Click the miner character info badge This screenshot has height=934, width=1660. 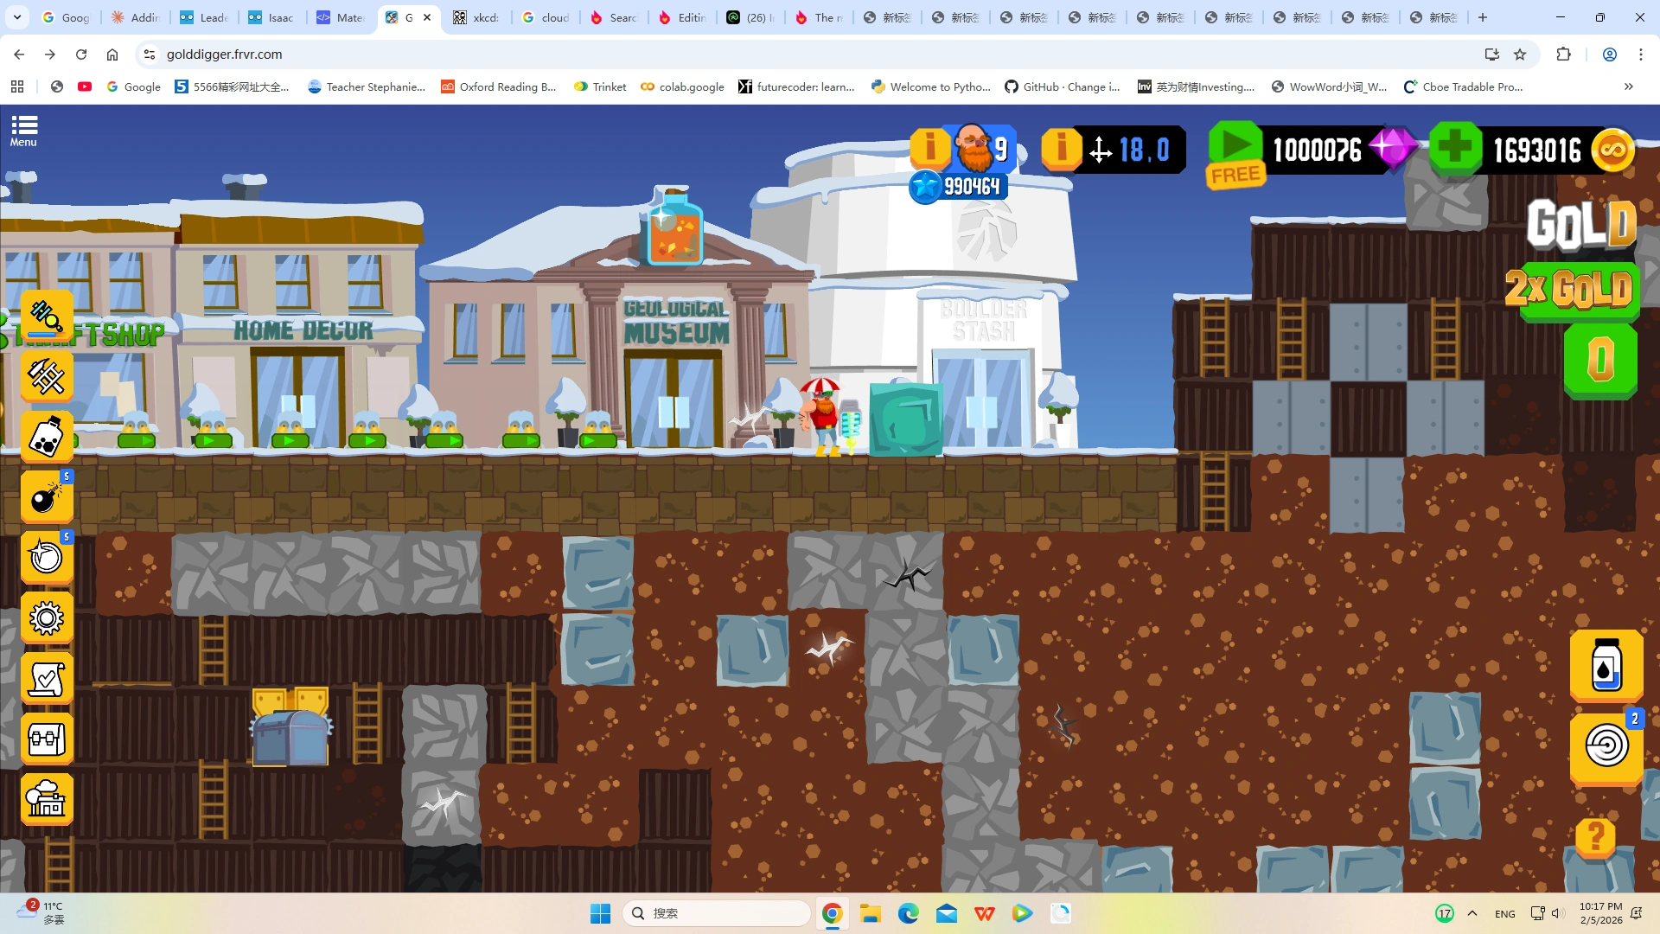click(x=931, y=147)
